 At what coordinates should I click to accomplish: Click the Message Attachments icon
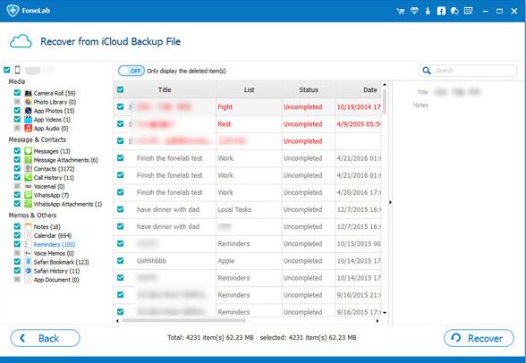(29, 160)
